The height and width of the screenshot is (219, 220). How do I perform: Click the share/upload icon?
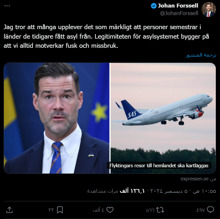(9, 210)
